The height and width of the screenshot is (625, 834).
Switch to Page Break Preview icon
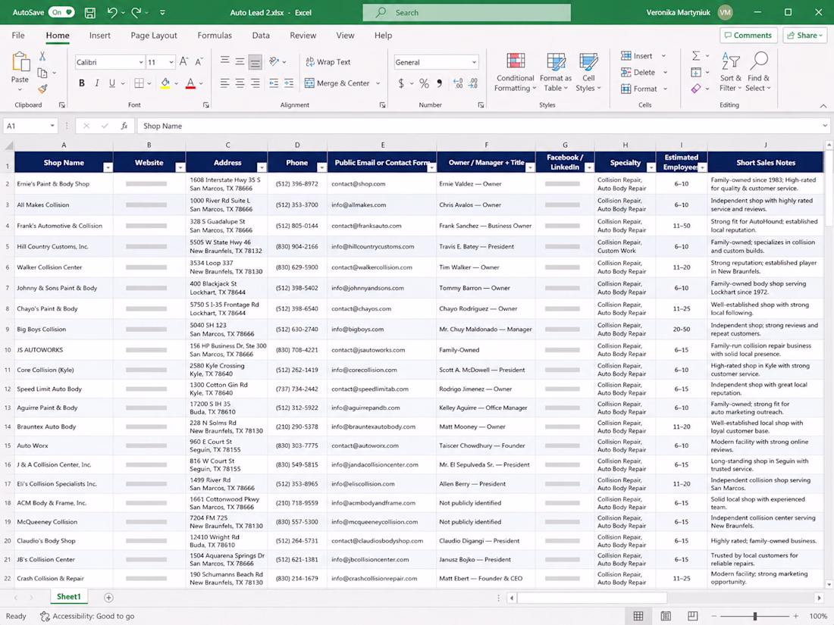[x=692, y=616]
